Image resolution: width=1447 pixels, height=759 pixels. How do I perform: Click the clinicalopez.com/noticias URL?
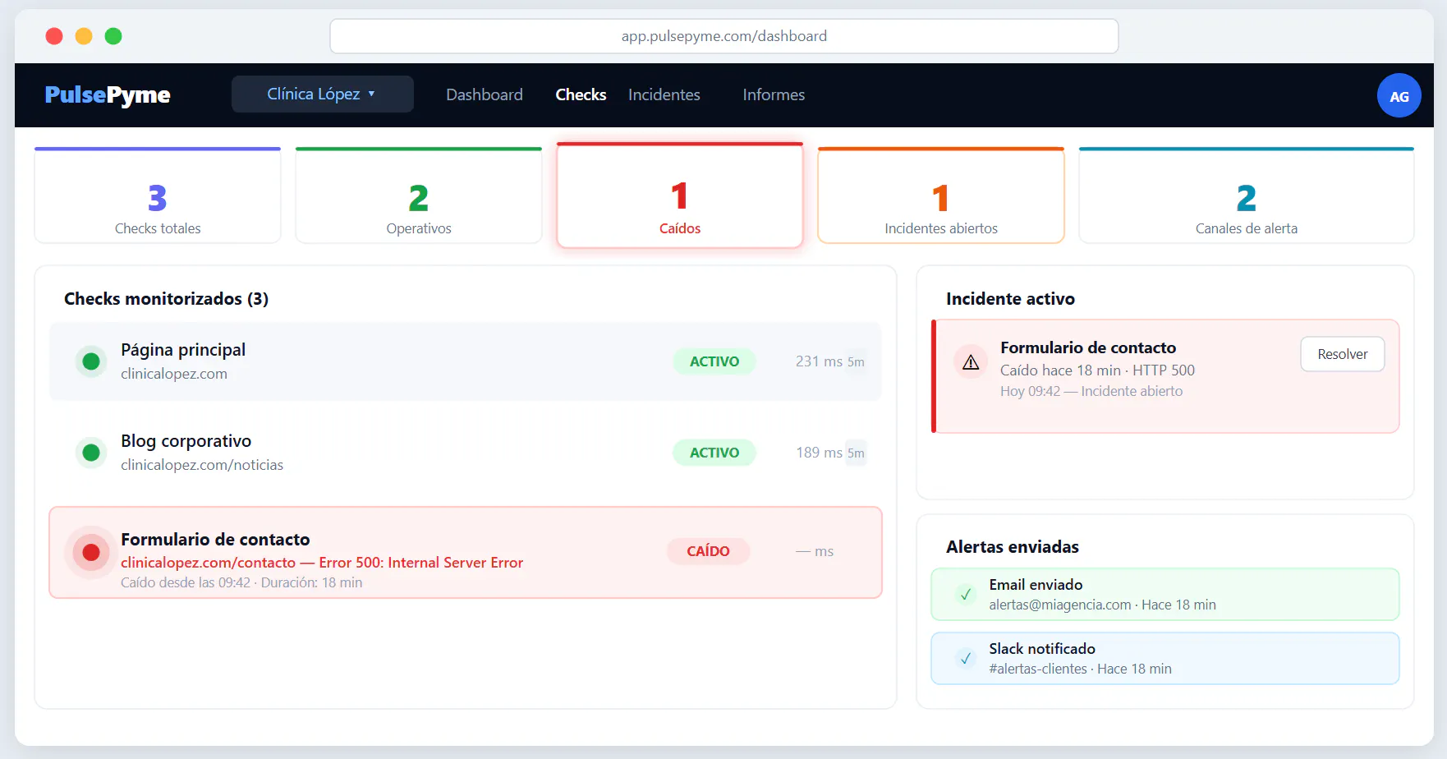[x=202, y=465]
